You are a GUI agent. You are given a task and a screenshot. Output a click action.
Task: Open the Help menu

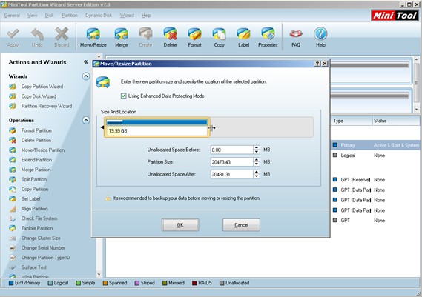tap(146, 16)
